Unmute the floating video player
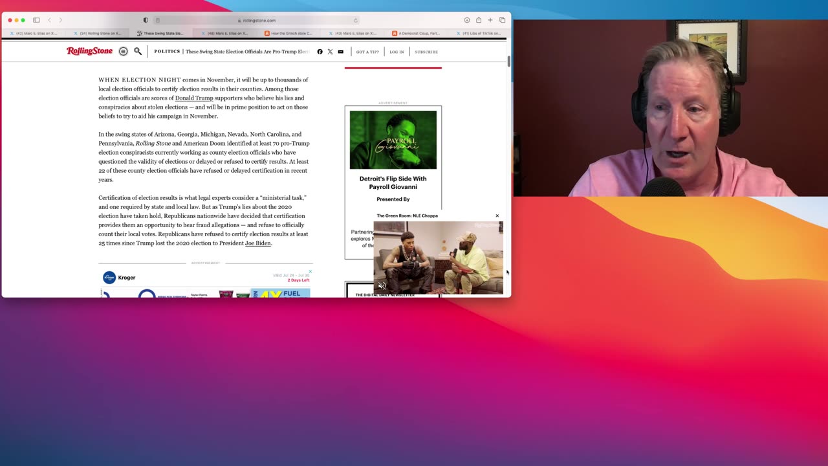This screenshot has width=828, height=466. coord(382,285)
